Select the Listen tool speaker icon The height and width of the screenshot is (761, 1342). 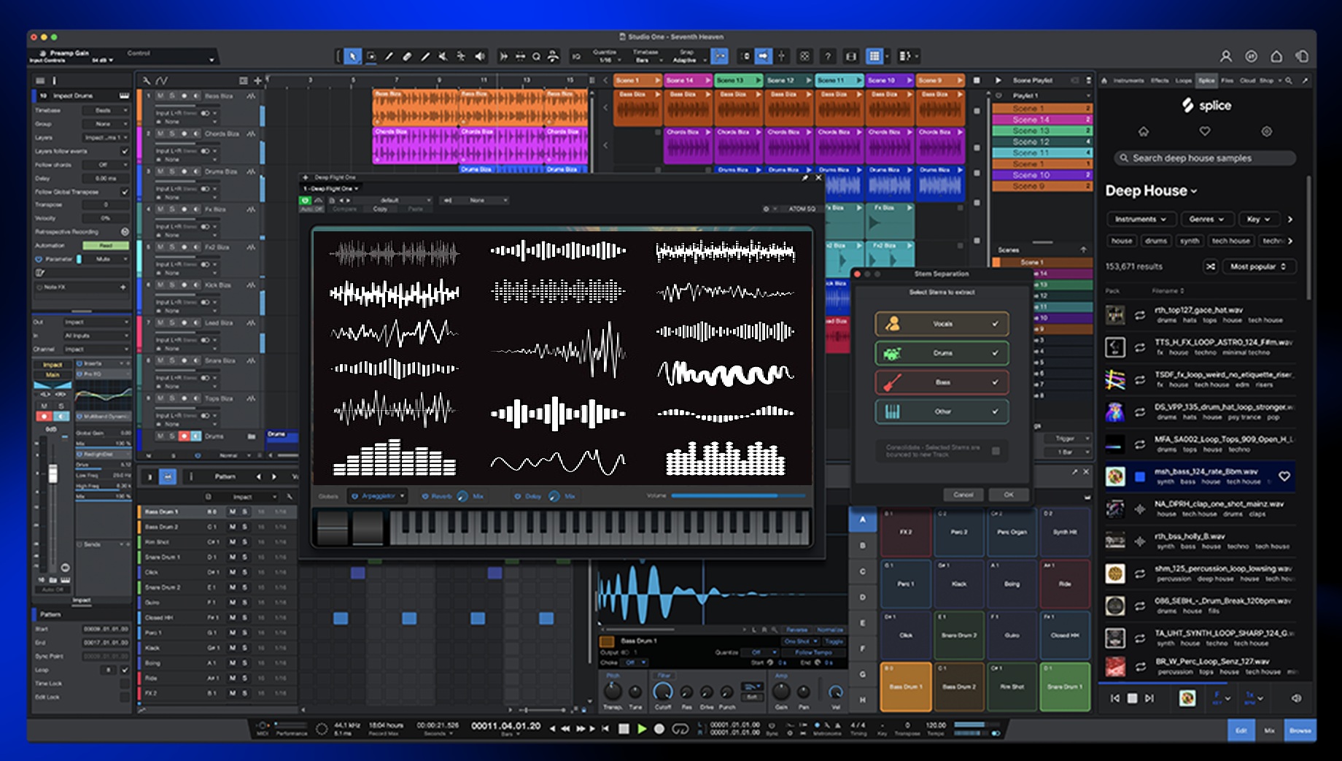click(479, 56)
